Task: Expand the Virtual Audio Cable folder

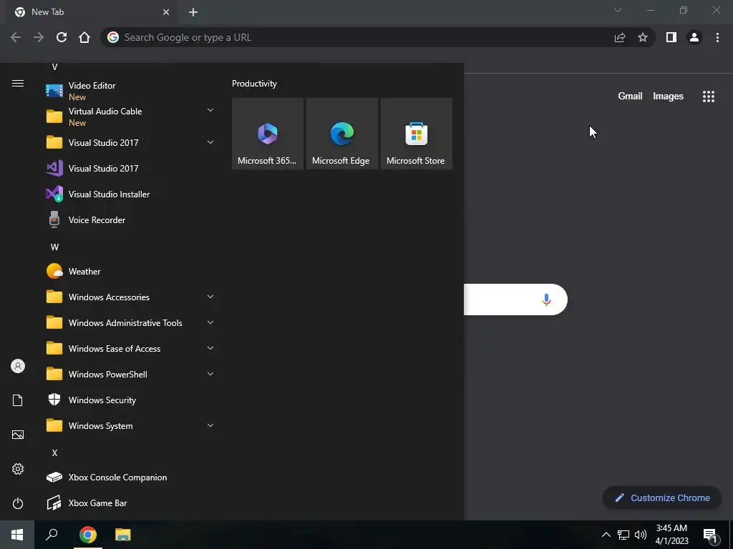Action: click(x=210, y=110)
